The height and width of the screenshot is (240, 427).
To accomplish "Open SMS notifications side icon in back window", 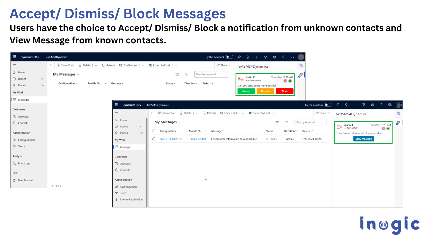I will [x=301, y=75].
